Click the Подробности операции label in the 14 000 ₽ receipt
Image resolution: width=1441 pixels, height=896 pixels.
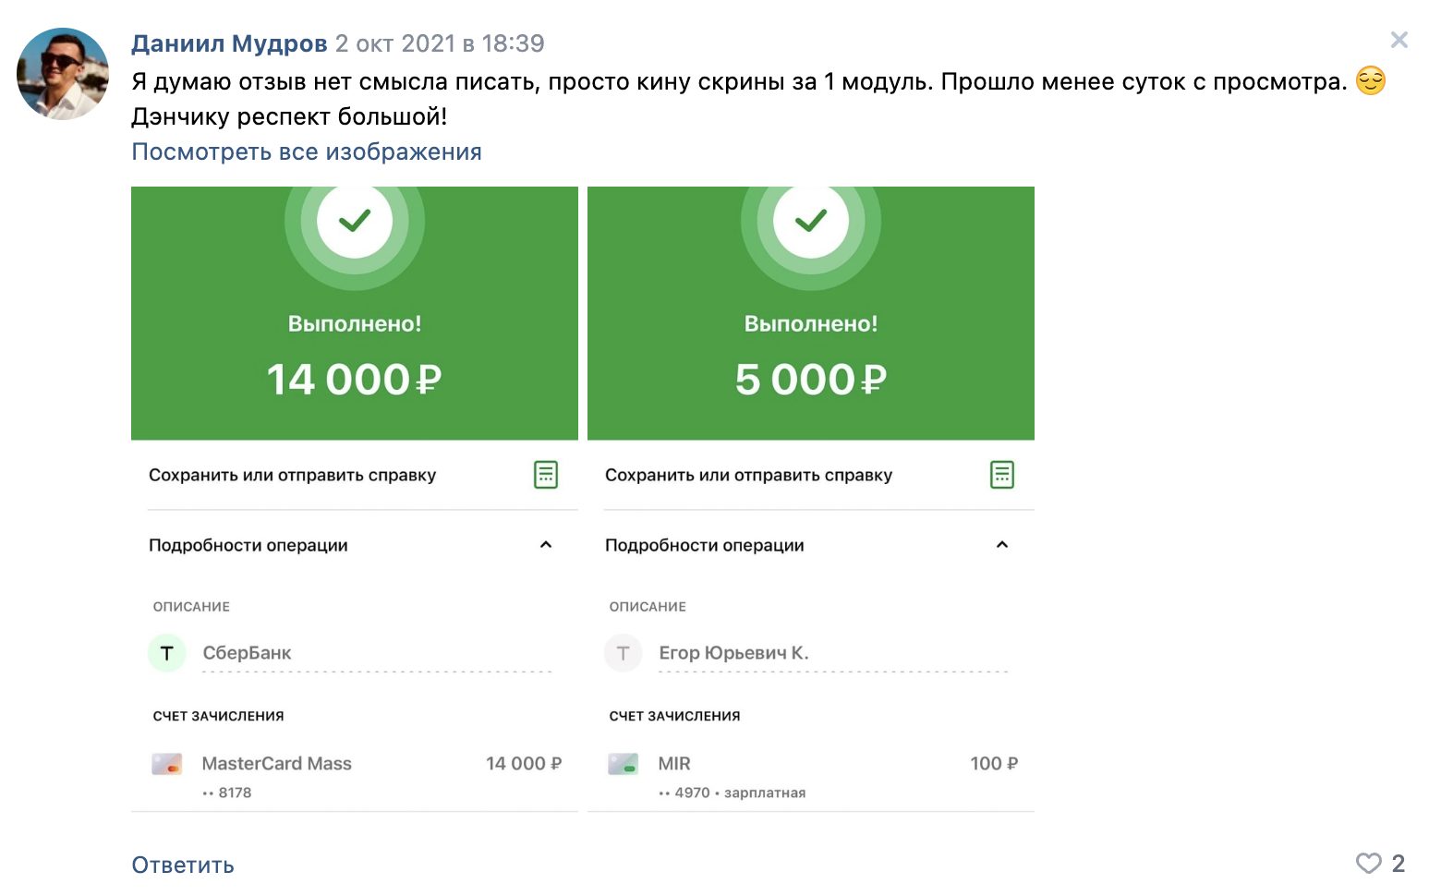point(248,545)
